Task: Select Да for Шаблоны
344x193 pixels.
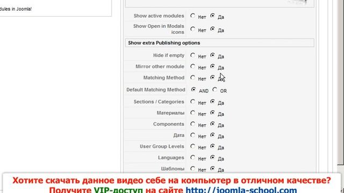Action: point(212,168)
